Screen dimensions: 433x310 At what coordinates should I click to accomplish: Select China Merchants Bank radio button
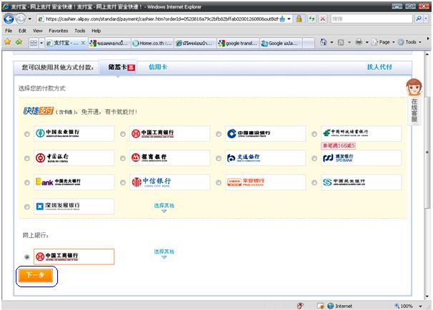click(123, 158)
